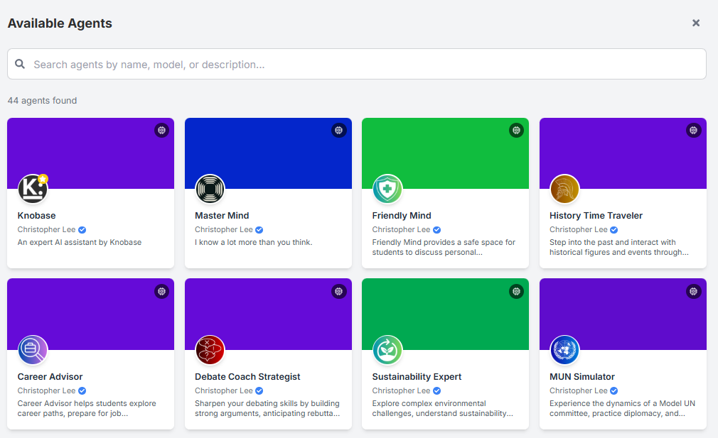Open the Debate Coach Strategist title
This screenshot has height=438, width=718.
[x=247, y=377]
